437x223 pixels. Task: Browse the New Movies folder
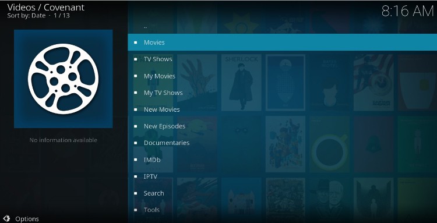point(283,109)
